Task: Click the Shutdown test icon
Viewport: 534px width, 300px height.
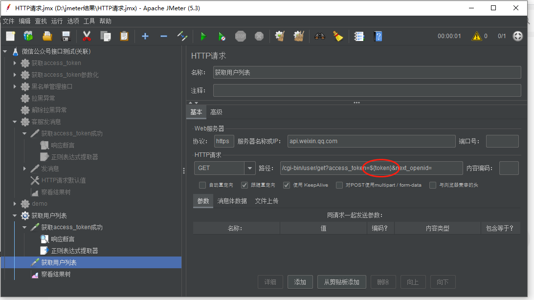Action: point(259,36)
